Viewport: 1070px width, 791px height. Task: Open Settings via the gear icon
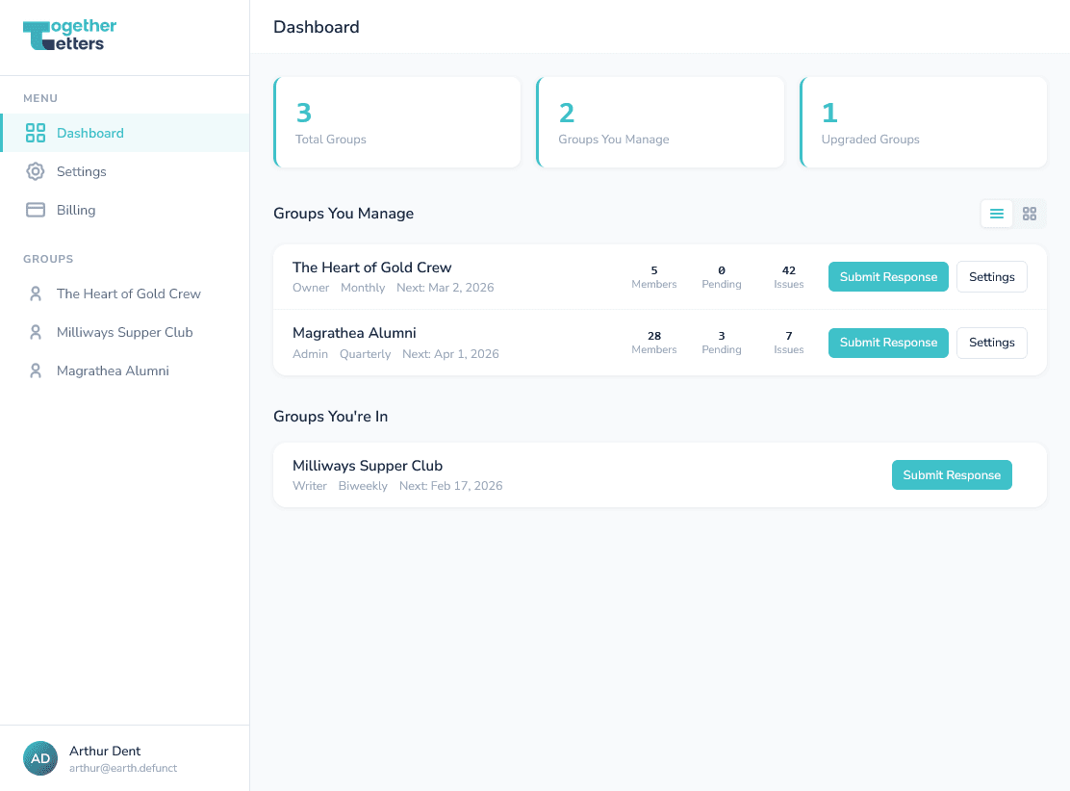[x=35, y=171]
